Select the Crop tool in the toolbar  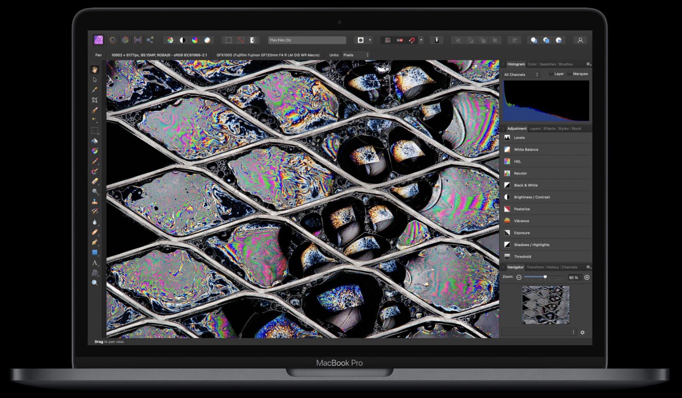click(95, 100)
